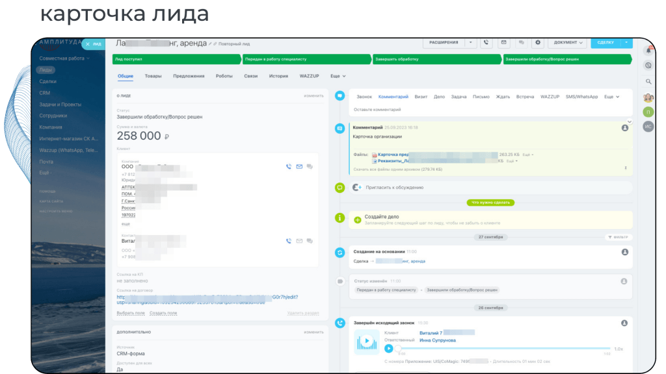Open the Роботы tab

(x=224, y=77)
